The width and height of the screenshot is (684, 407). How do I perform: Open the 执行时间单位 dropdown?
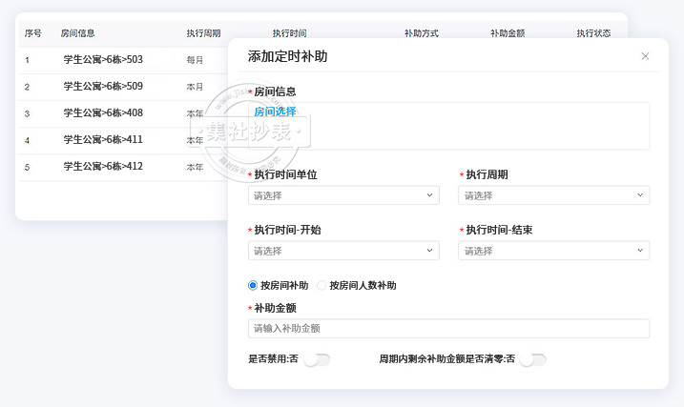pyautogui.click(x=343, y=195)
